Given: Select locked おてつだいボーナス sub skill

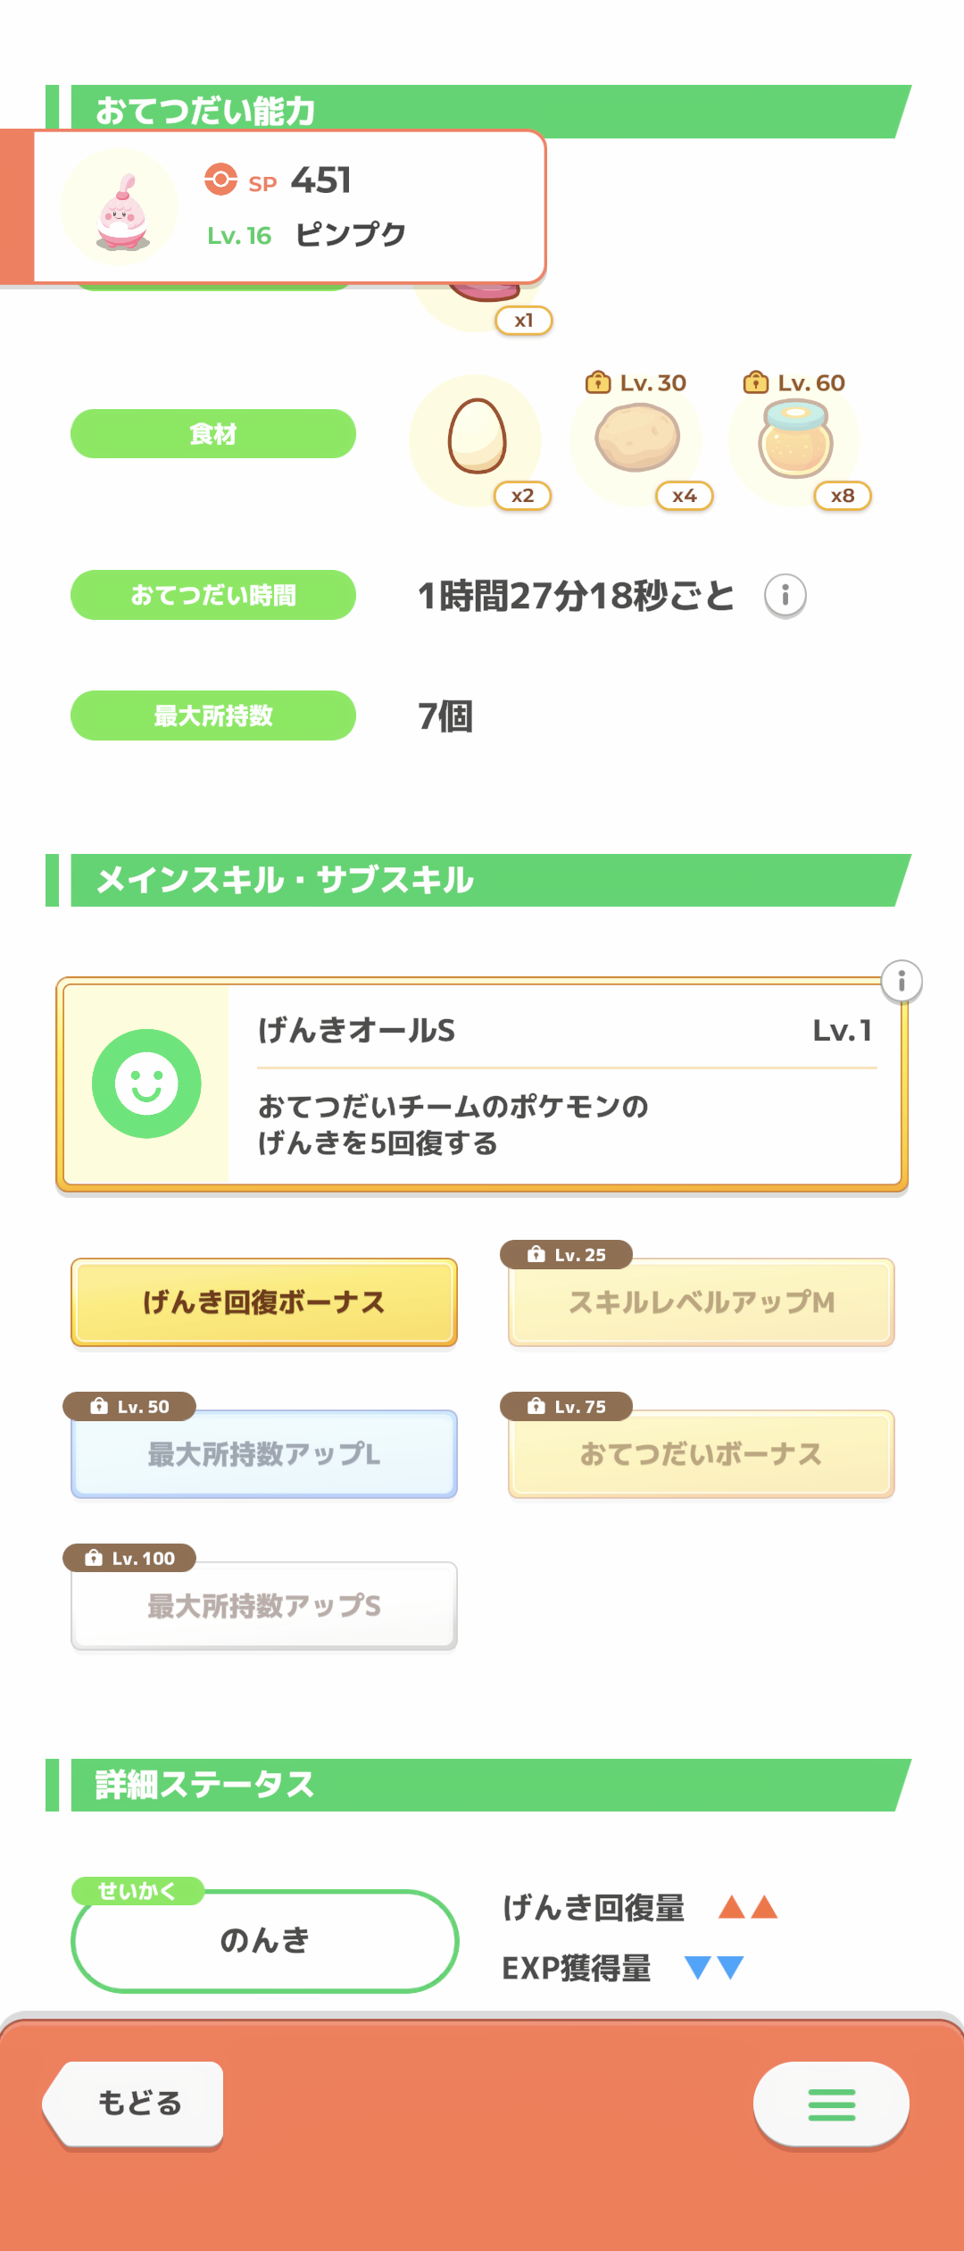Looking at the screenshot, I should (x=702, y=1454).
